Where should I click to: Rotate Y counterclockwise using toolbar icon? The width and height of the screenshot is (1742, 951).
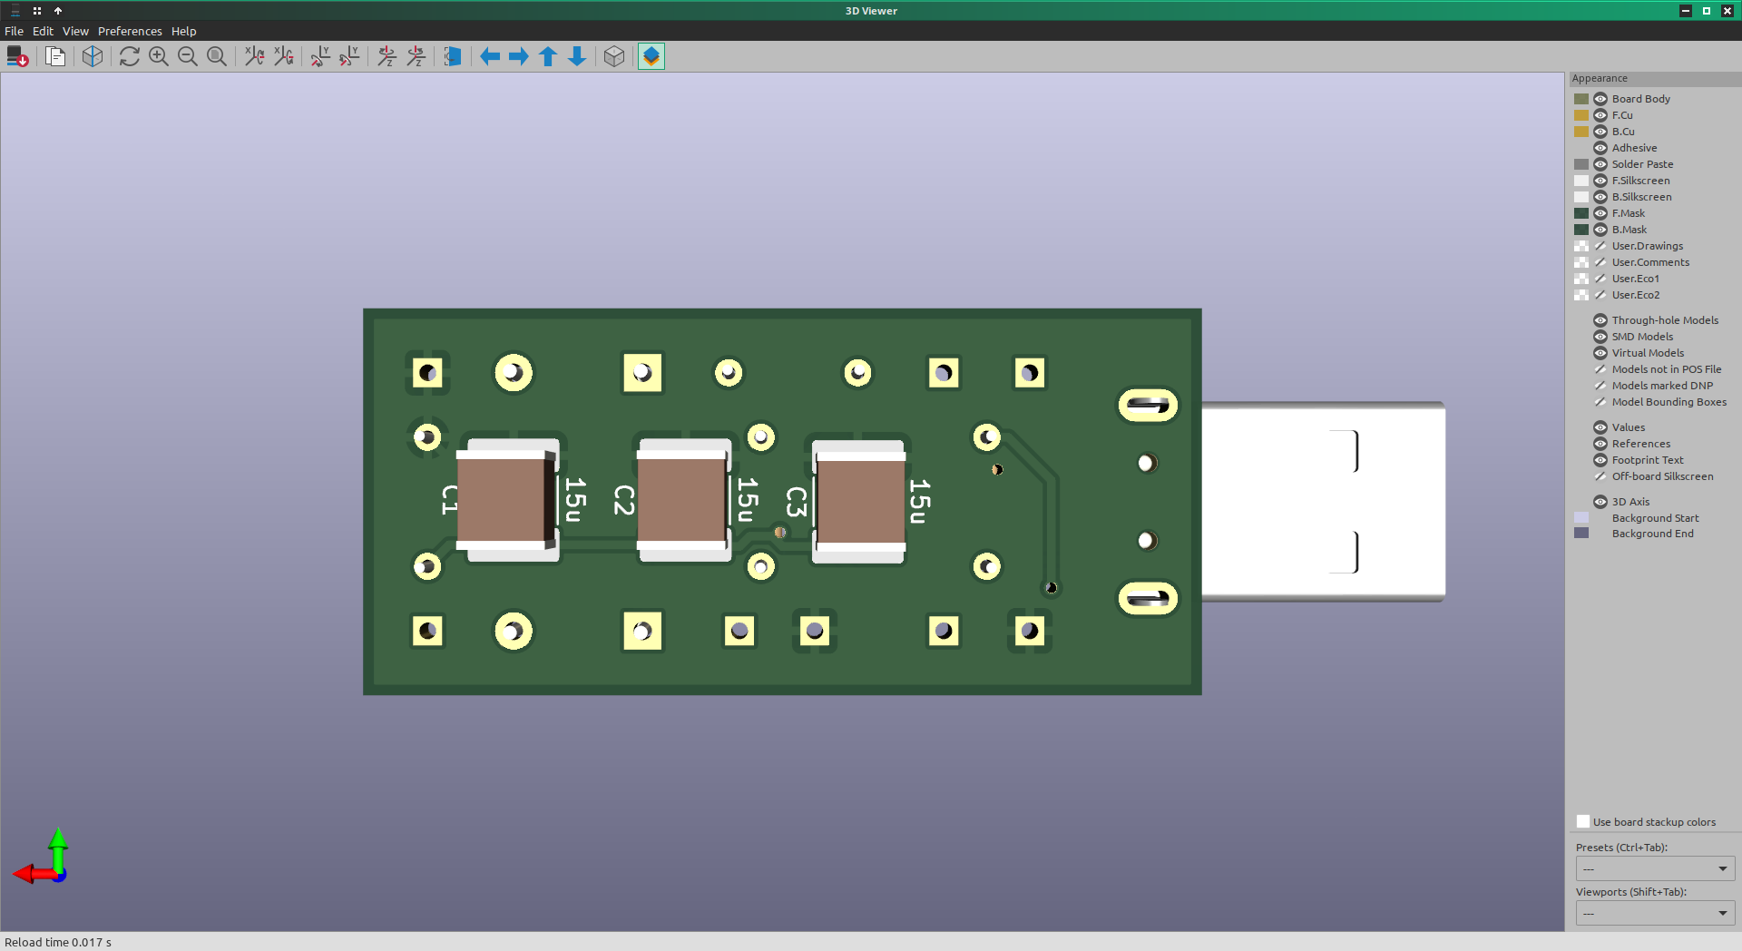350,56
